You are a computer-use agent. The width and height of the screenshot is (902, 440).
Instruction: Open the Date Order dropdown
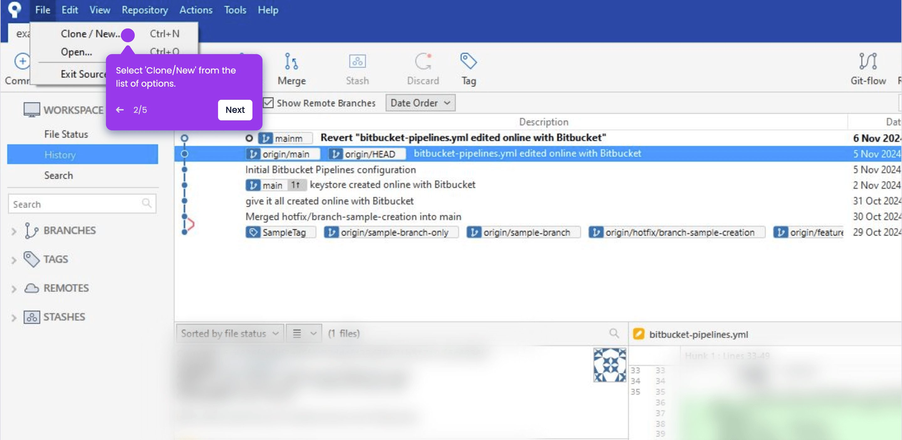tap(420, 103)
